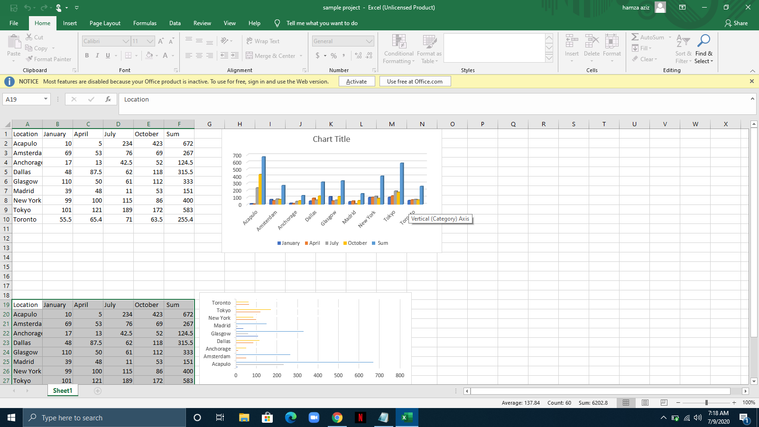Image resolution: width=759 pixels, height=427 pixels.
Task: Click the Sheet1 tab at the bottom
Action: (62, 390)
